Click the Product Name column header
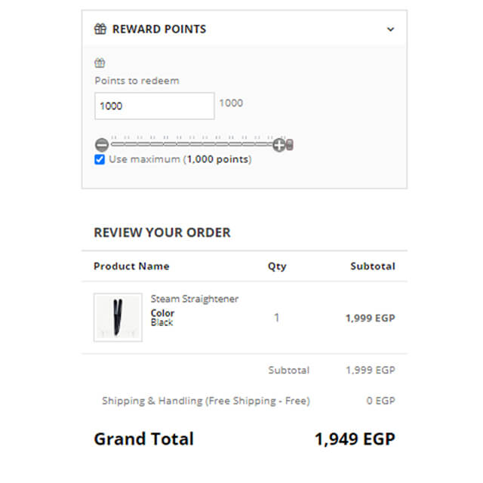 pyautogui.click(x=131, y=266)
